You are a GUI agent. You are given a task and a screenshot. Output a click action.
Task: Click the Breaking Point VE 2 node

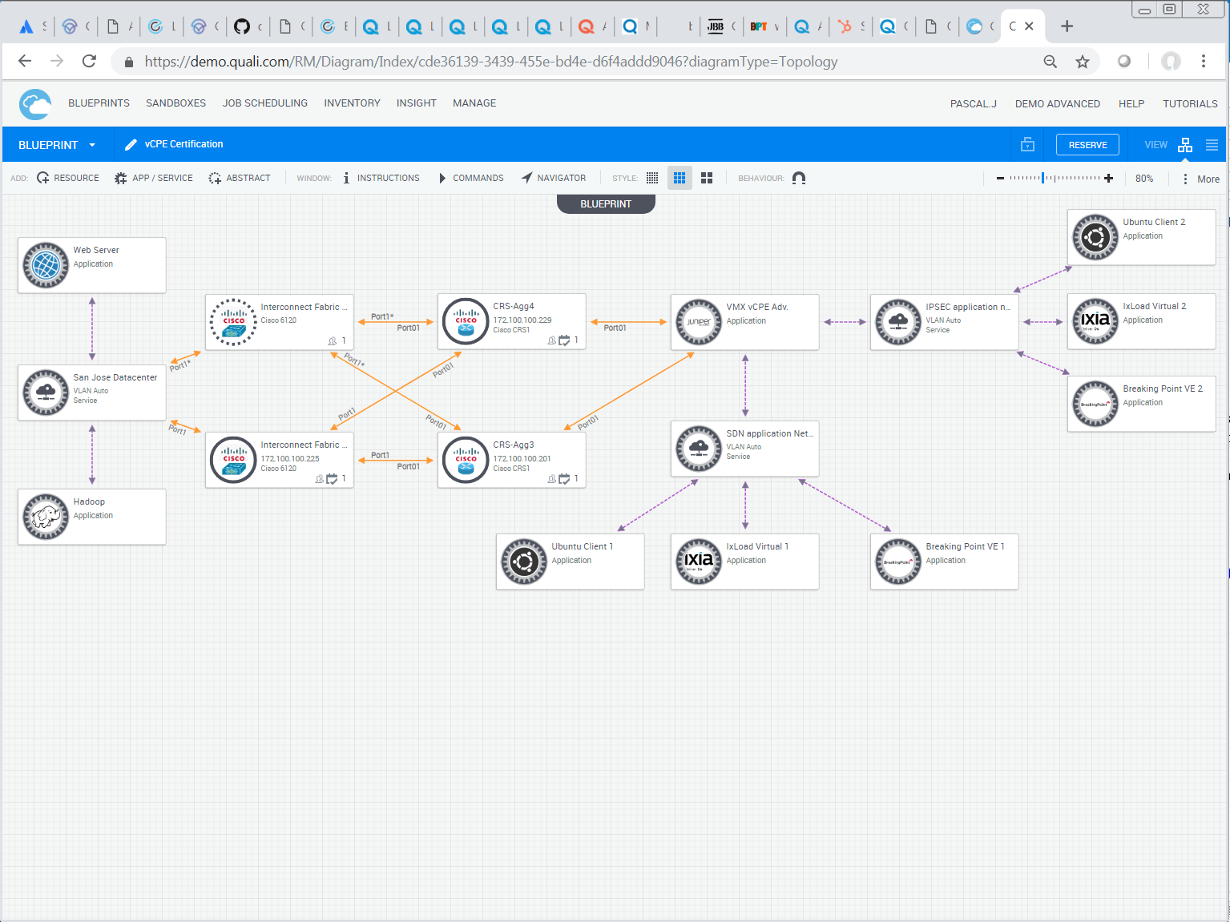(1142, 404)
